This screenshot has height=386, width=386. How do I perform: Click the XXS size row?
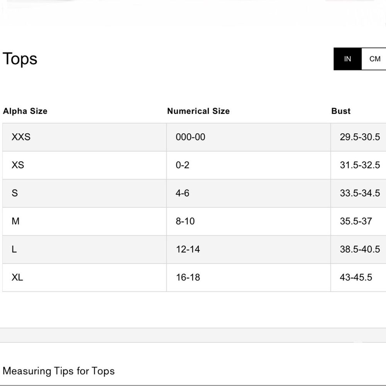(x=194, y=137)
